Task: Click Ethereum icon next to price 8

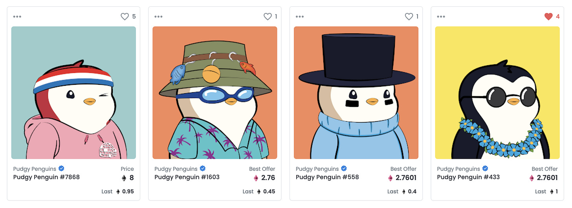Action: click(124, 178)
